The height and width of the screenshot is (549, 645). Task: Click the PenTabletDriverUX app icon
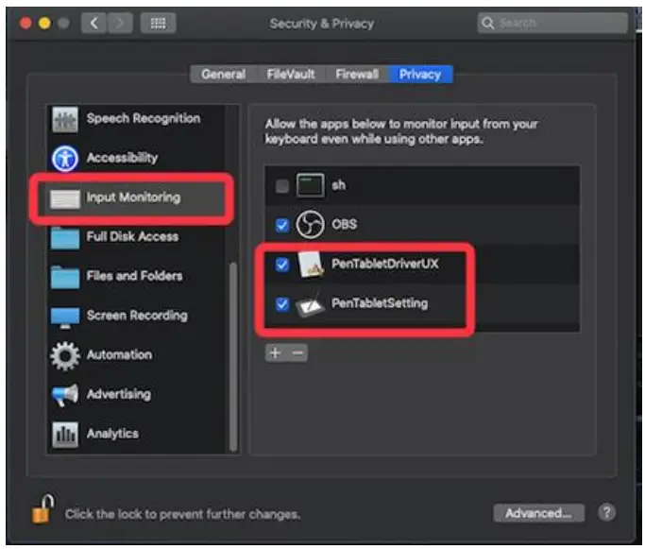[x=310, y=264]
